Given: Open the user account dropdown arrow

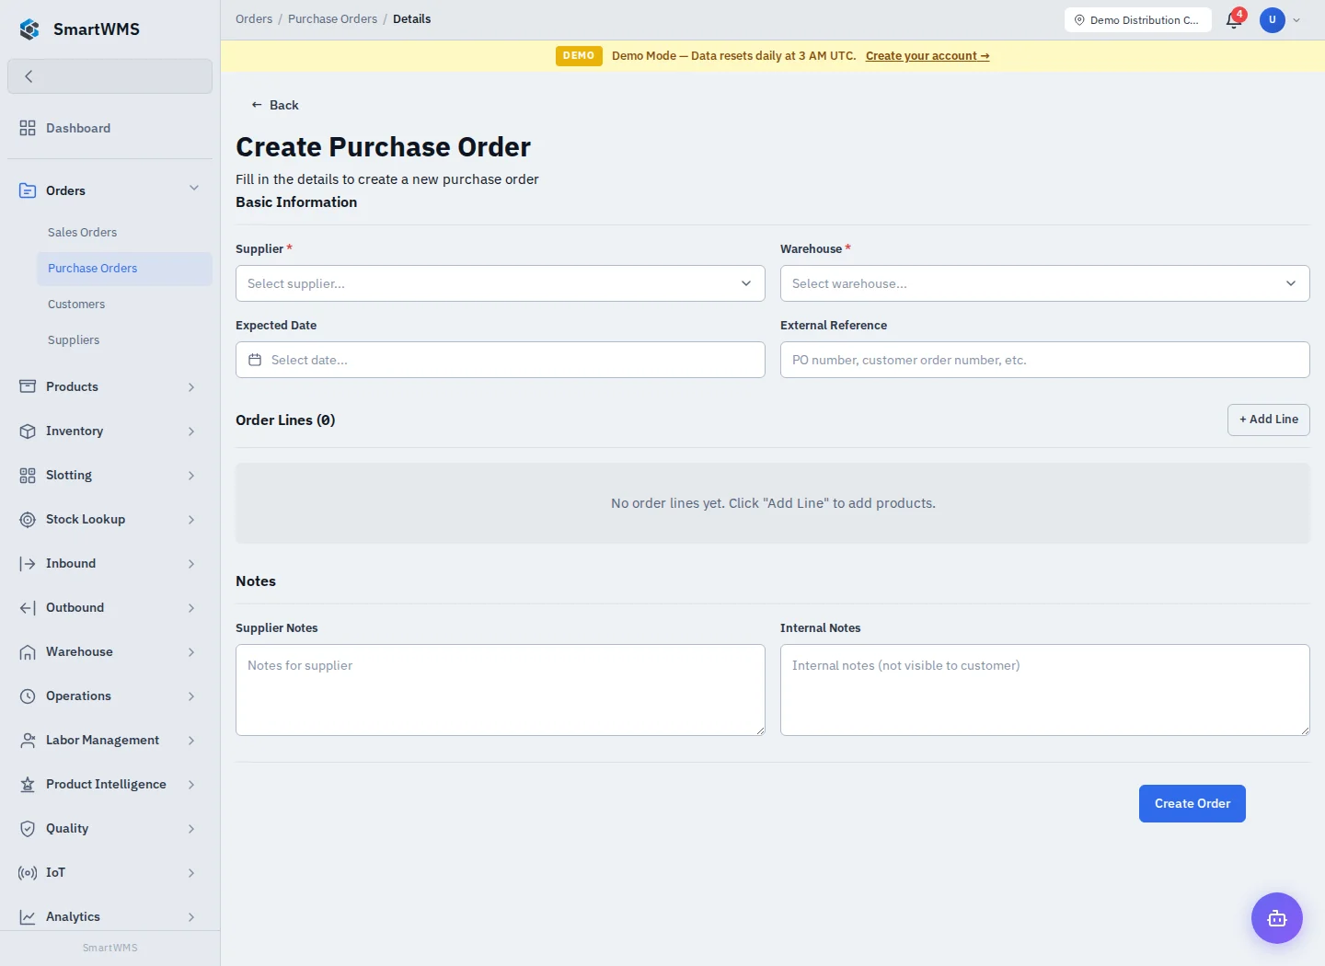Looking at the screenshot, I should click(1296, 20).
